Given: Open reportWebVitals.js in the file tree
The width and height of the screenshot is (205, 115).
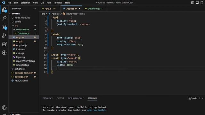Looking at the screenshot, I should (x=24, y=61).
